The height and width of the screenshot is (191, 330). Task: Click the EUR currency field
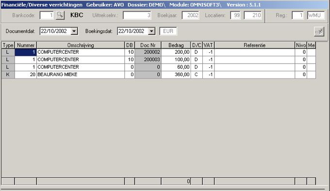click(x=168, y=32)
